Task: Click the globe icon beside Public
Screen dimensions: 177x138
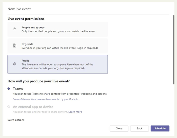Action: (x=15, y=64)
